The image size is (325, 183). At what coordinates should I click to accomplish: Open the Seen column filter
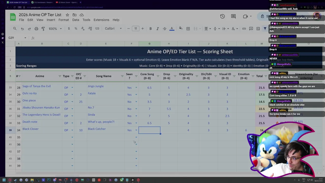tap(136, 76)
